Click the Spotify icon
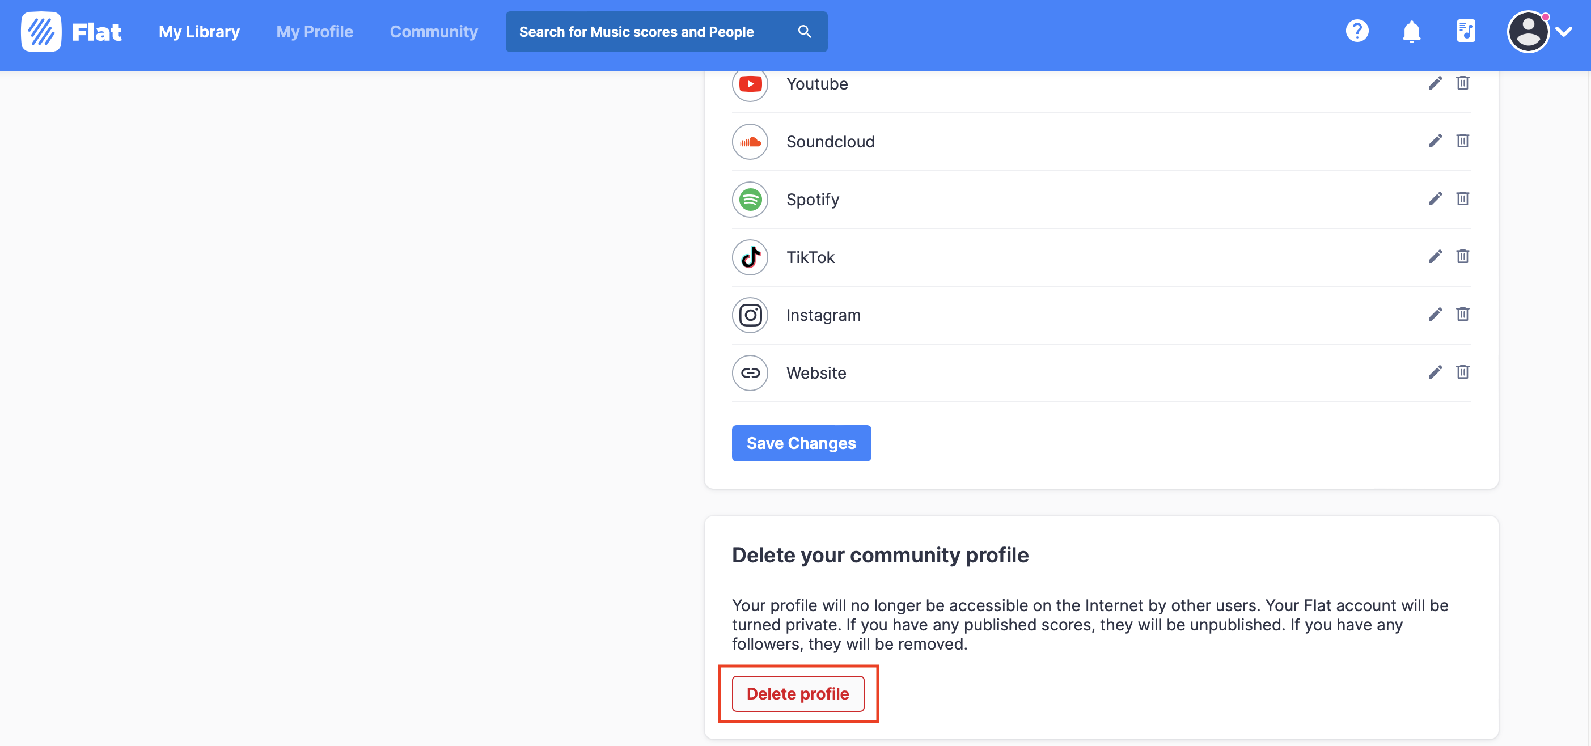Screen dimensions: 1591x746 (x=750, y=200)
